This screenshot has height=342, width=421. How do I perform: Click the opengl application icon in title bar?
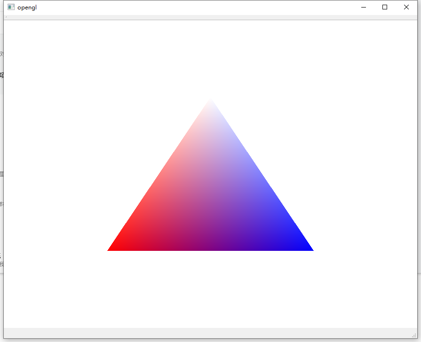pos(10,7)
